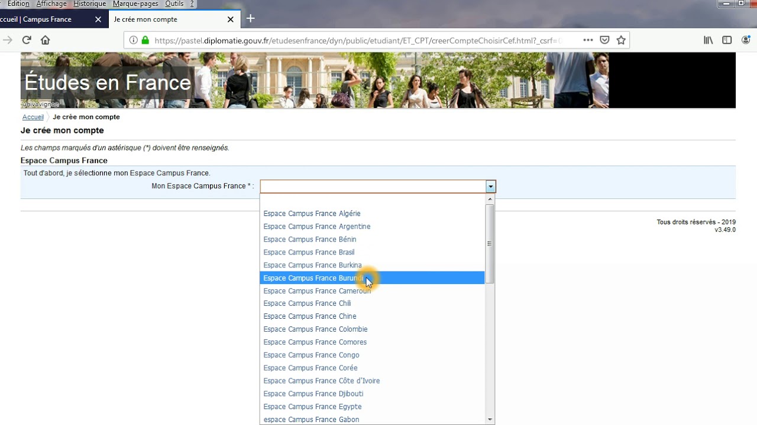Open the Historique menu
This screenshot has height=425, width=757.
[x=90, y=4]
